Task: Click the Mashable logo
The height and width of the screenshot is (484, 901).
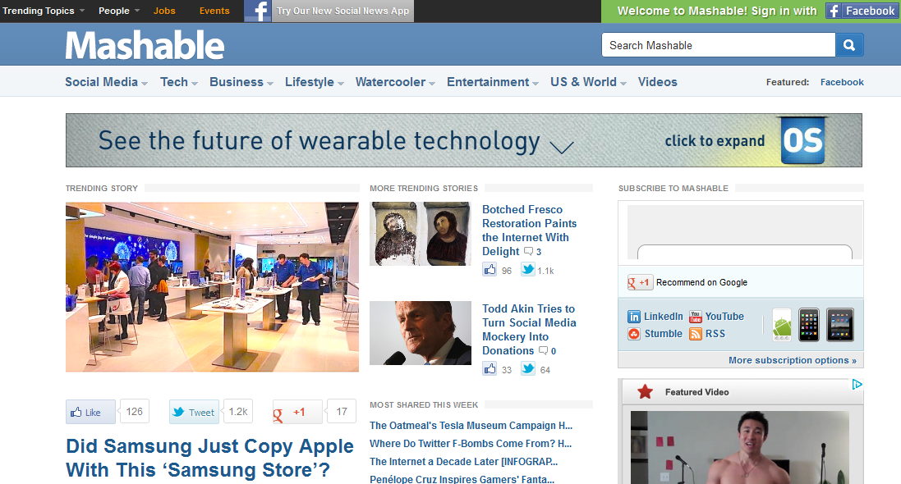Action: pyautogui.click(x=145, y=45)
